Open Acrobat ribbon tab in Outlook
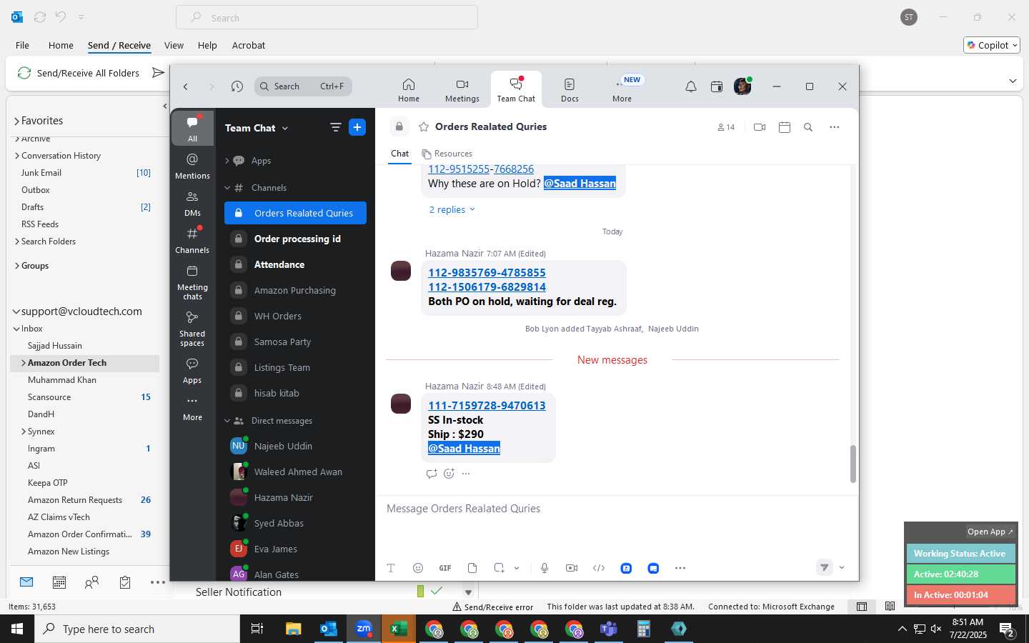The image size is (1029, 643). (x=249, y=45)
